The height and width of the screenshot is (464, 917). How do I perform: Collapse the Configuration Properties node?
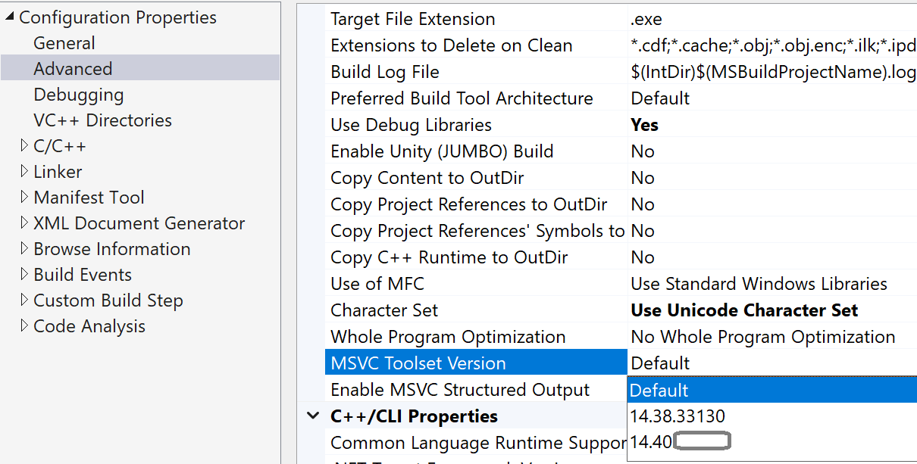[8, 17]
